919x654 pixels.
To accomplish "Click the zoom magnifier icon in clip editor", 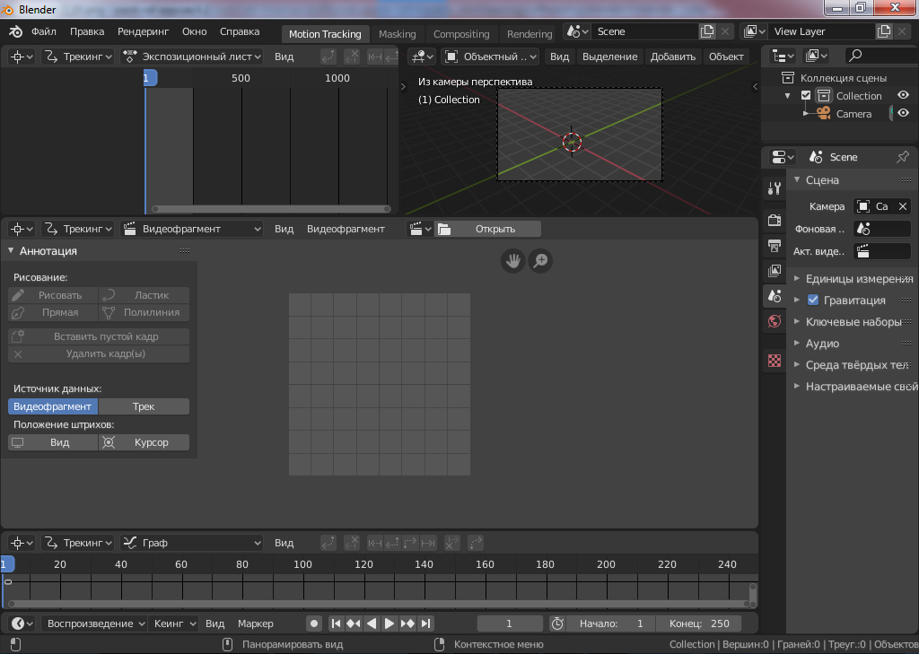I will tap(540, 261).
